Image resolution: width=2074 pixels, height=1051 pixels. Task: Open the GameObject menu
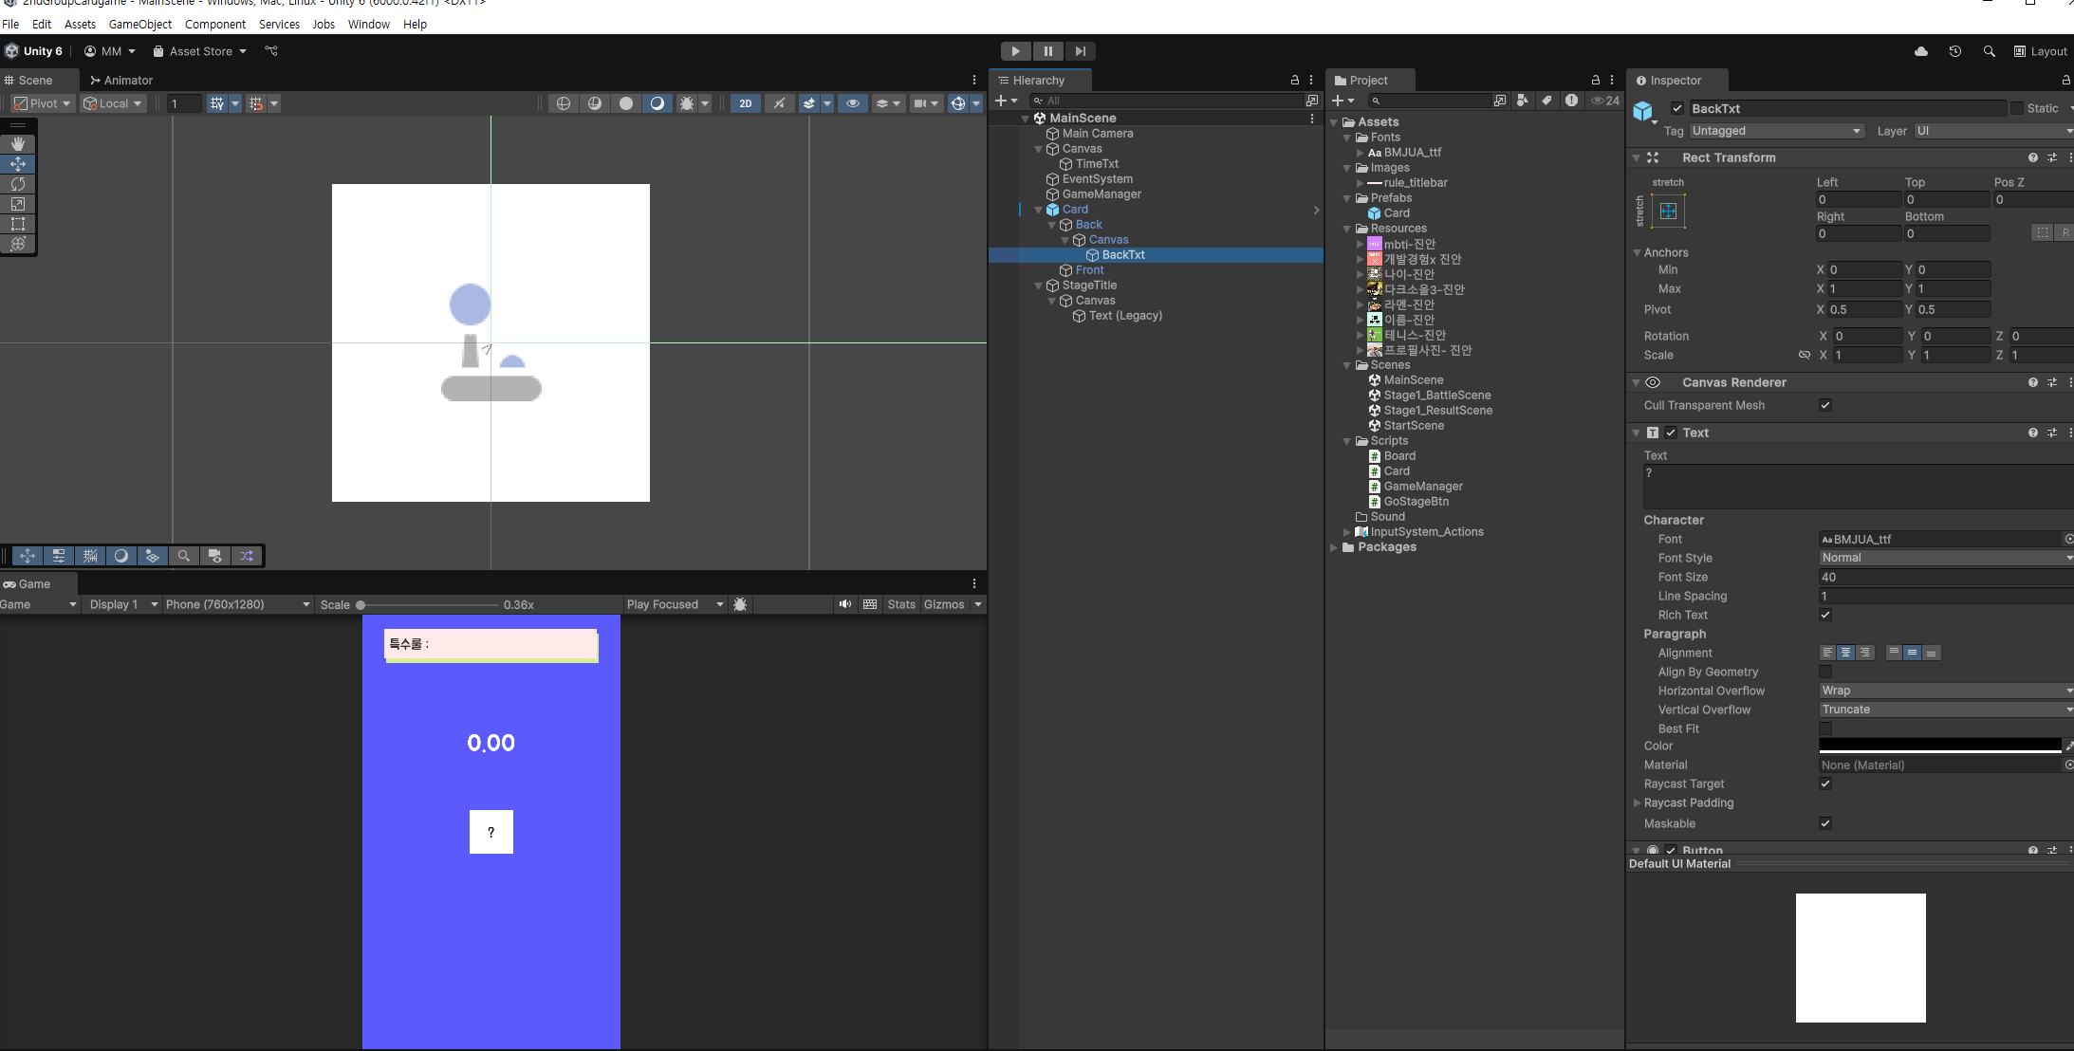click(x=139, y=24)
